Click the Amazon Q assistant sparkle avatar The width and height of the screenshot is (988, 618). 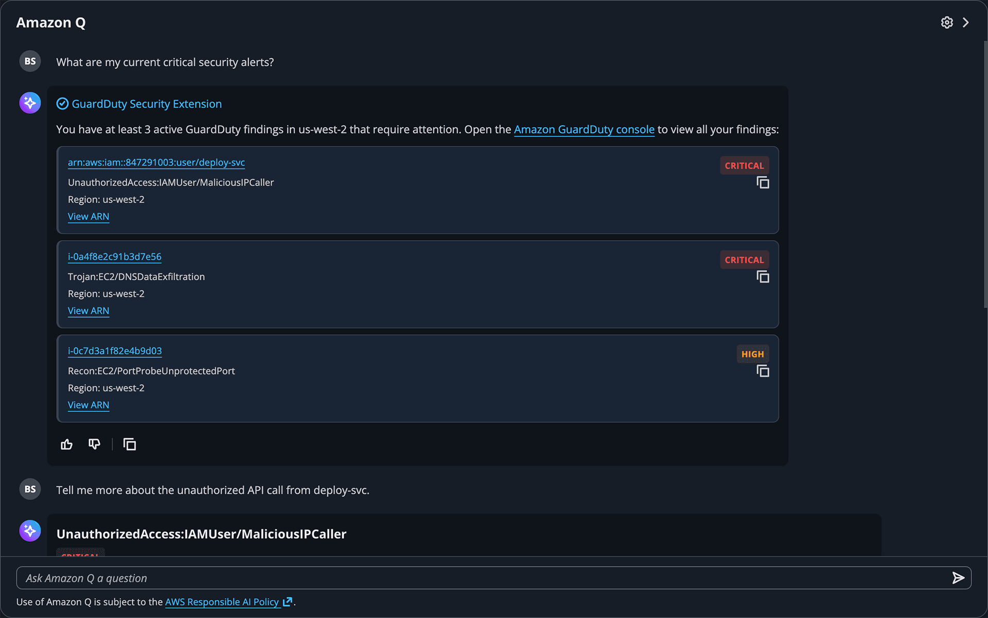pyautogui.click(x=29, y=102)
